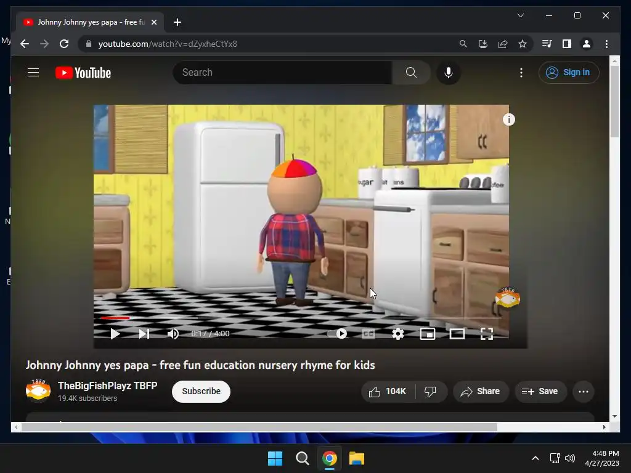631x473 pixels.
Task: Open the player settings gear
Action: pos(397,334)
